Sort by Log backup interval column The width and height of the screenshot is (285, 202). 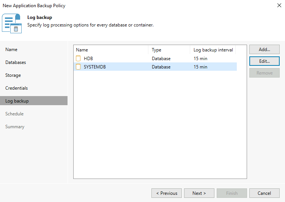click(213, 50)
